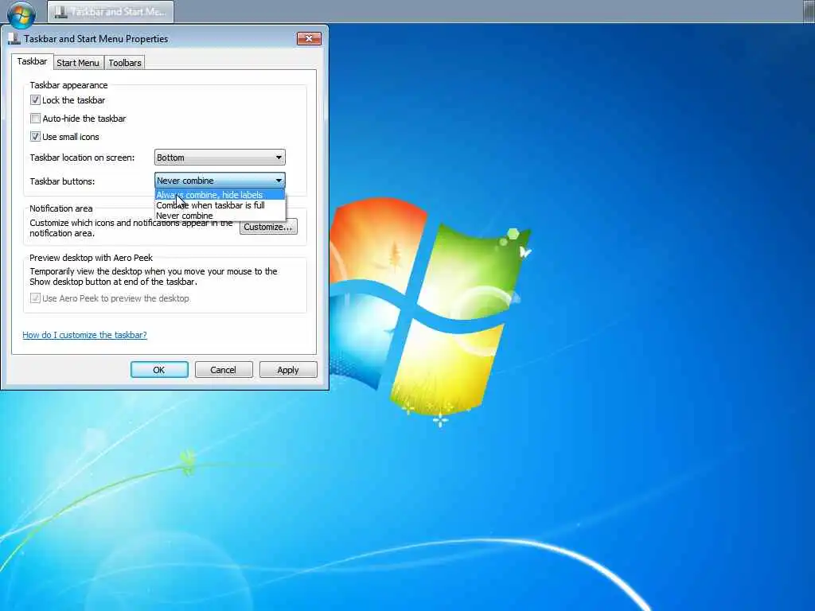
Task: Open How do I customize the taskbar link
Action: pos(84,335)
